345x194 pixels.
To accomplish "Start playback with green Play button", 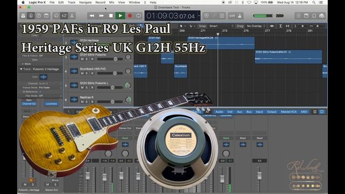I will (120, 16).
